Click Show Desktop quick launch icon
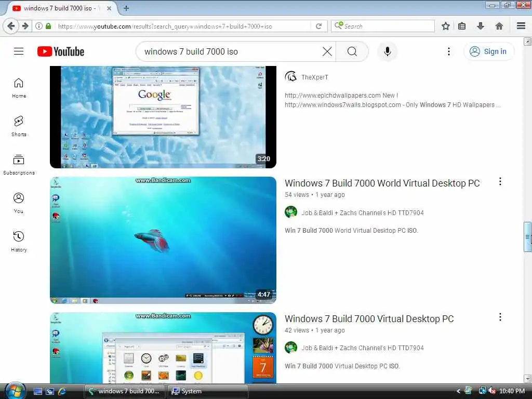 tap(38, 391)
